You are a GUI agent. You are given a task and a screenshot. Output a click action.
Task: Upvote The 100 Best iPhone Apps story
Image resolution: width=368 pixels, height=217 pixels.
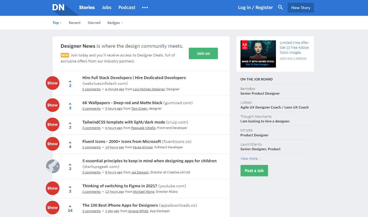[x=70, y=206]
